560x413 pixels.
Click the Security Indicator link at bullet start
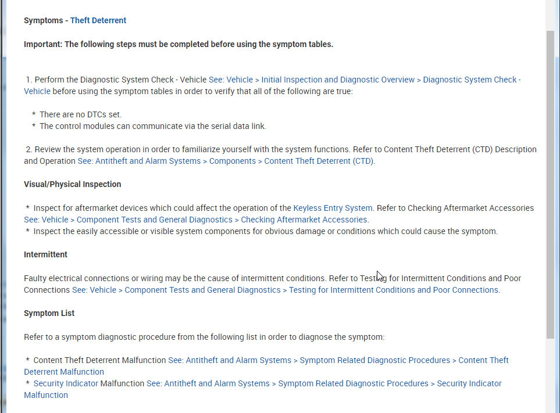pos(66,383)
